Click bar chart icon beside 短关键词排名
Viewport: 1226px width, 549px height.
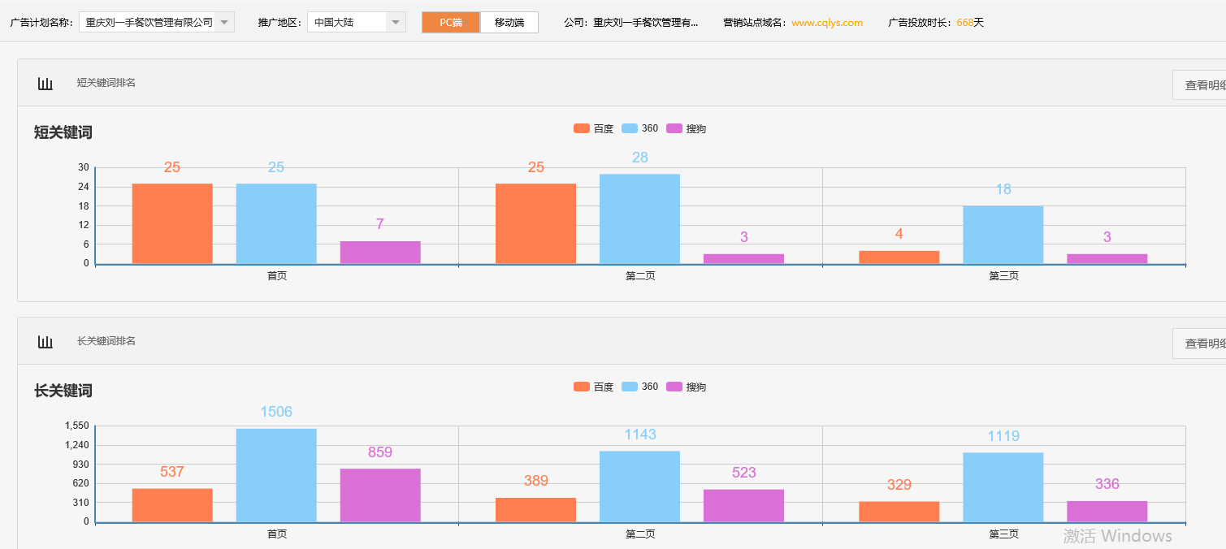[x=45, y=84]
